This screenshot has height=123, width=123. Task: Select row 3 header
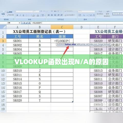coord(3,41)
